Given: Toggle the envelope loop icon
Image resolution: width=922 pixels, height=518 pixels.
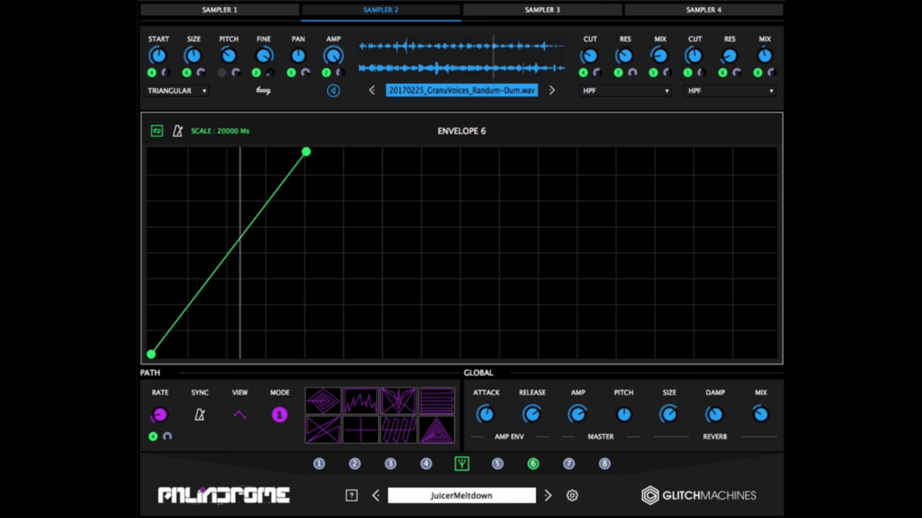Looking at the screenshot, I should coord(156,131).
